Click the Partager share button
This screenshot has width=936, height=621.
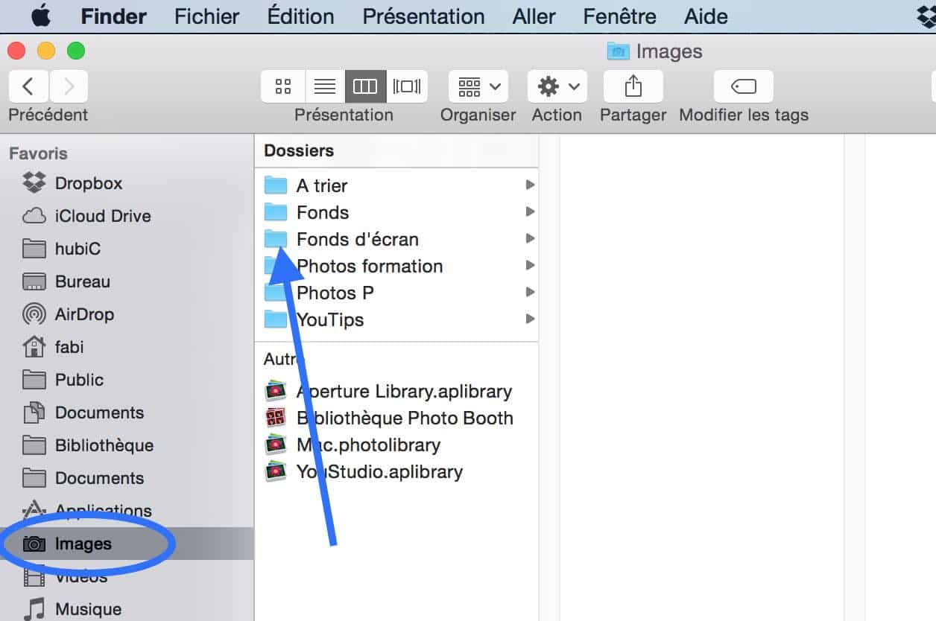pos(633,86)
